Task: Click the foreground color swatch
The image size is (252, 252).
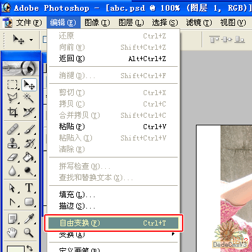Action: coord(15,249)
